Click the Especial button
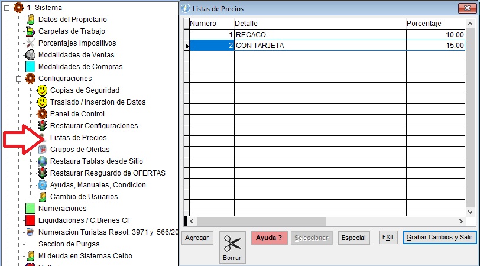480x266 pixels. coord(353,238)
